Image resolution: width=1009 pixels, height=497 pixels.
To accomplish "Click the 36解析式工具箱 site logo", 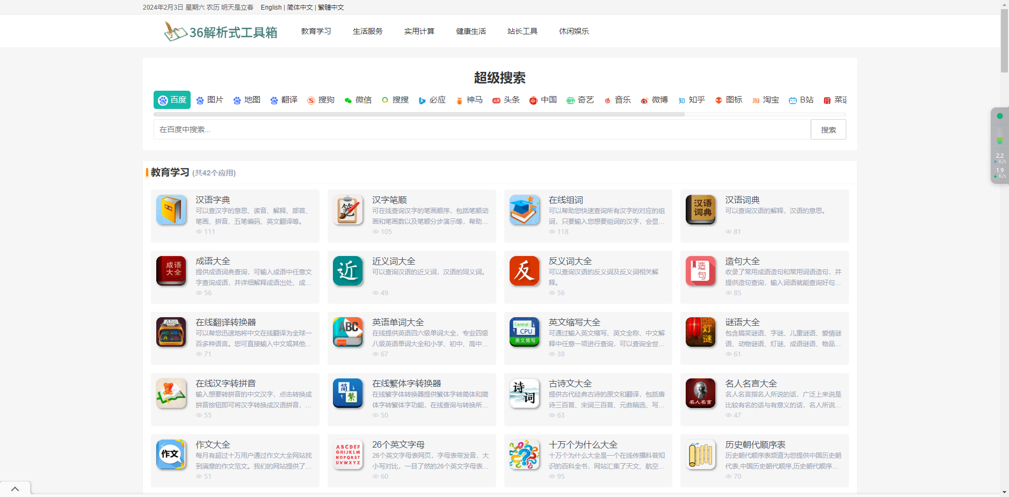I will (x=221, y=32).
